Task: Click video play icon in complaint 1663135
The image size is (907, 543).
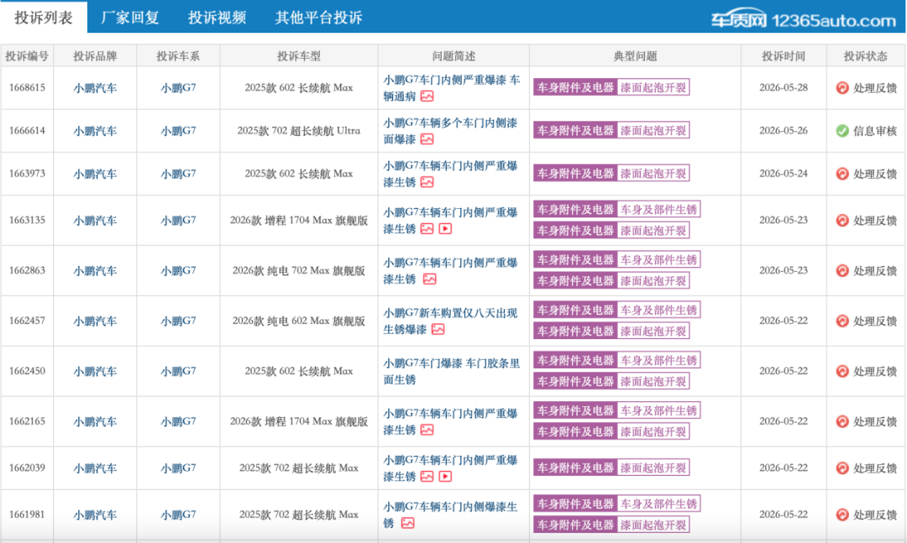Action: pos(445,229)
